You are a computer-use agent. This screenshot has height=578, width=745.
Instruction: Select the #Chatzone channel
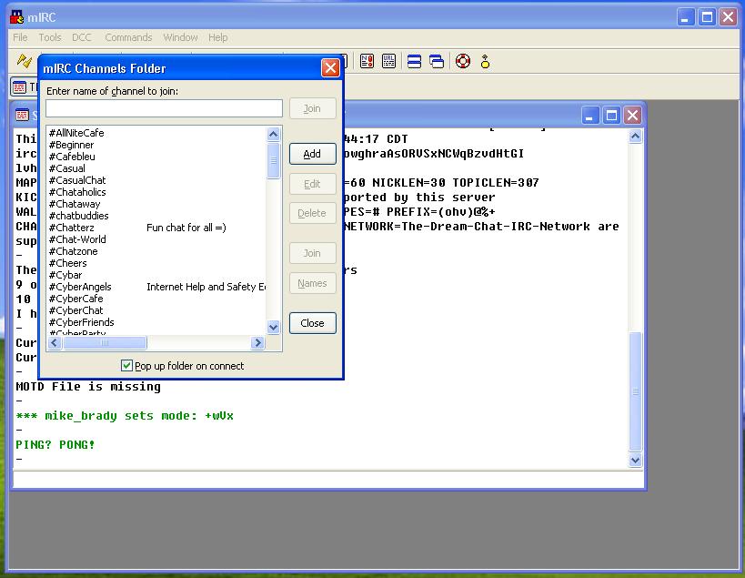click(73, 251)
